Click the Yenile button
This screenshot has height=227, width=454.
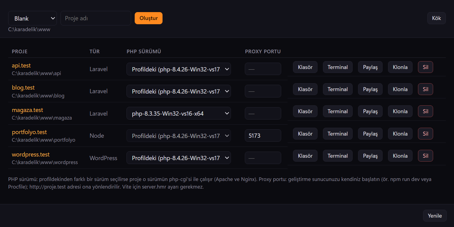(435, 216)
